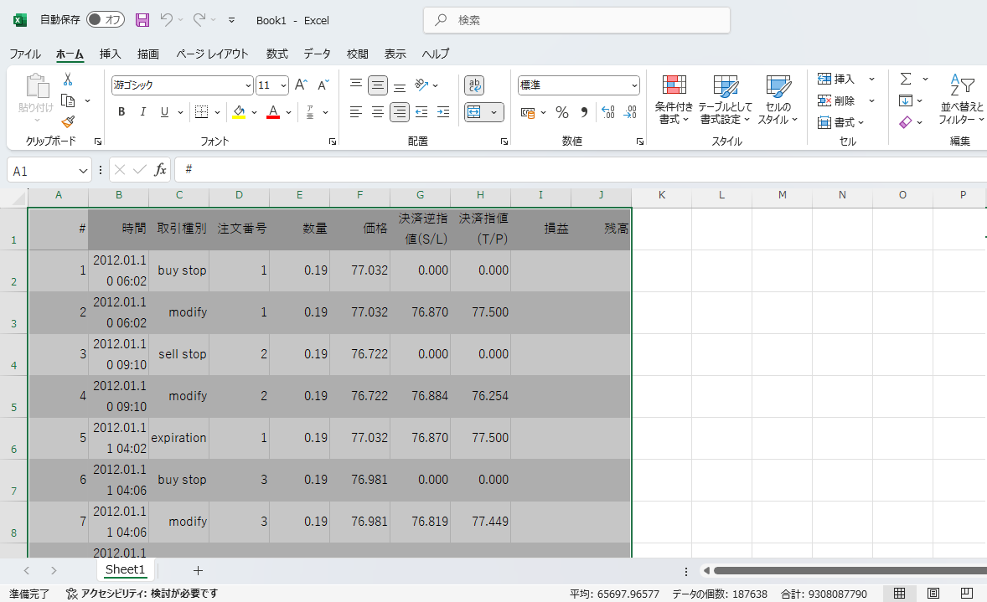Open number format dropdown 標準

(x=634, y=85)
